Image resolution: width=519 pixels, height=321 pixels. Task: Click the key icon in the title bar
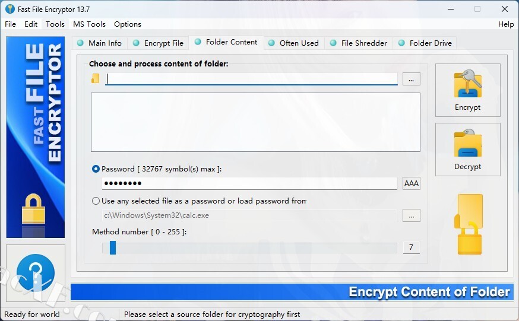[x=10, y=9]
